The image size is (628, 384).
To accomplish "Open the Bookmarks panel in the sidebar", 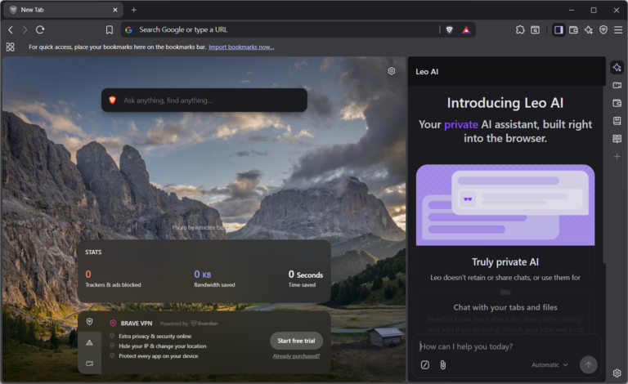I will point(617,121).
